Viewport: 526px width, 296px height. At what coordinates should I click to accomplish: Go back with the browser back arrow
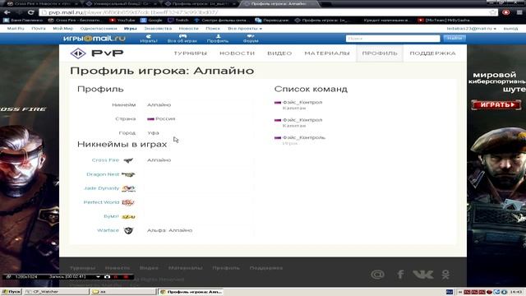pyautogui.click(x=7, y=12)
